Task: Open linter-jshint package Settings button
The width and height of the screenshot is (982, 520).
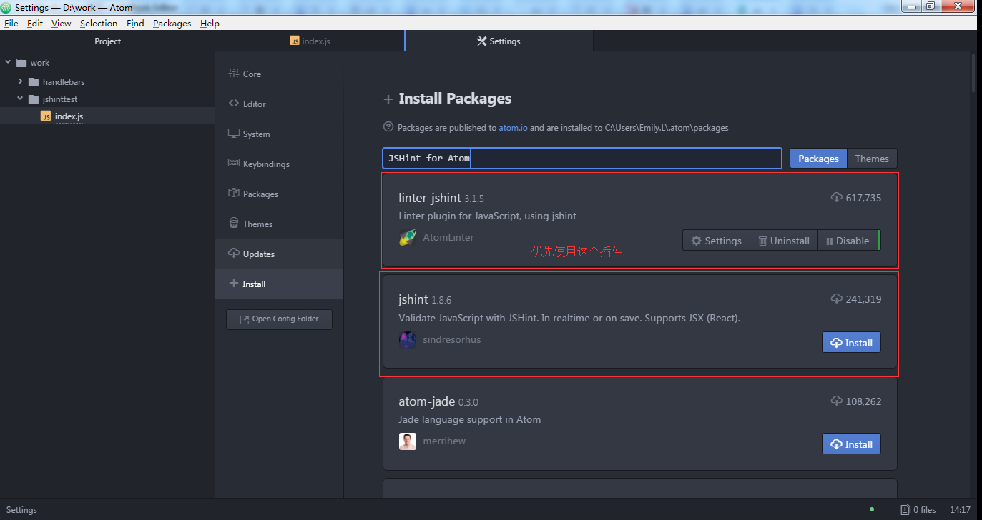Action: coord(716,241)
